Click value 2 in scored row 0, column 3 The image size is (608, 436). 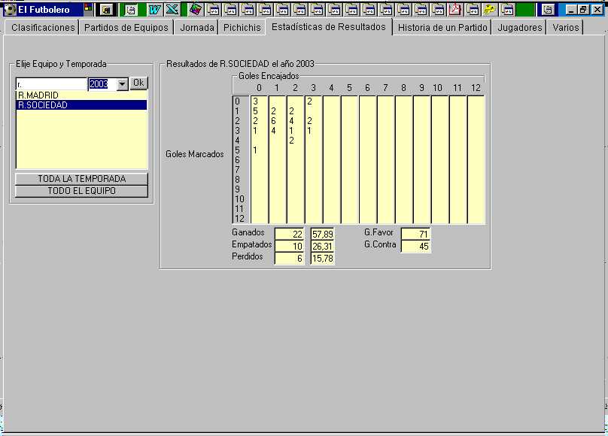click(x=309, y=101)
